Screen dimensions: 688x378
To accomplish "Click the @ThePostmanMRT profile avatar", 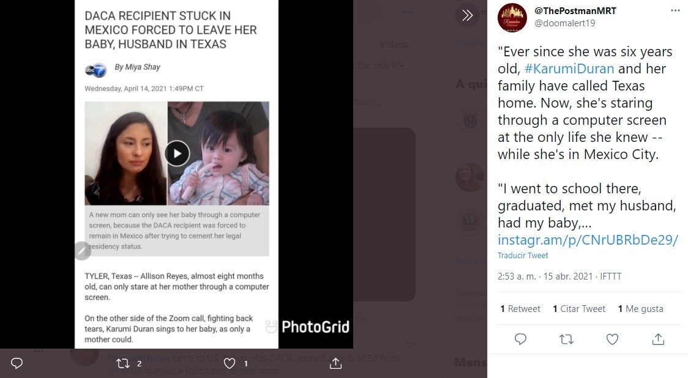I will (x=512, y=17).
